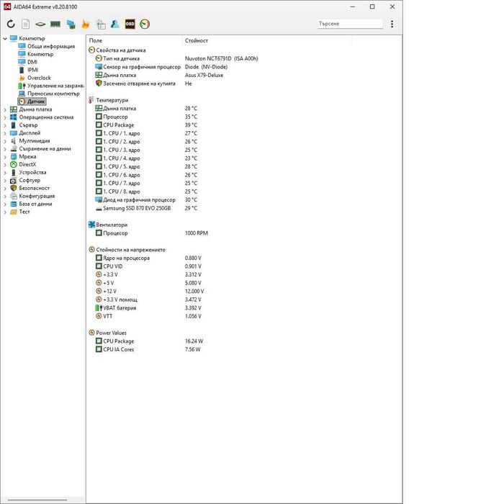Open the three-dot options menu

point(392,24)
